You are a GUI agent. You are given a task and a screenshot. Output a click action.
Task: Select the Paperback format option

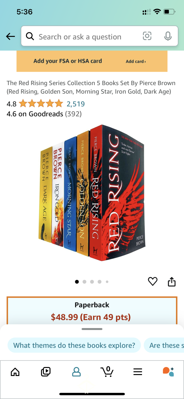[x=92, y=310]
